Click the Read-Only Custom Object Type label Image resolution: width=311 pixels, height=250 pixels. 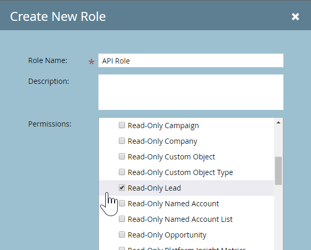(180, 172)
